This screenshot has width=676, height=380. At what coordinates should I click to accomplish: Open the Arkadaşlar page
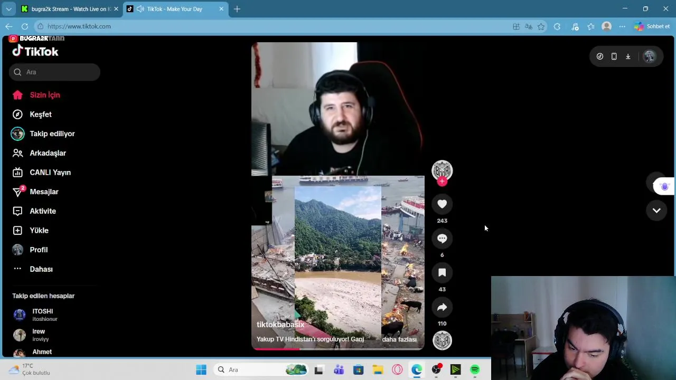(x=39, y=153)
